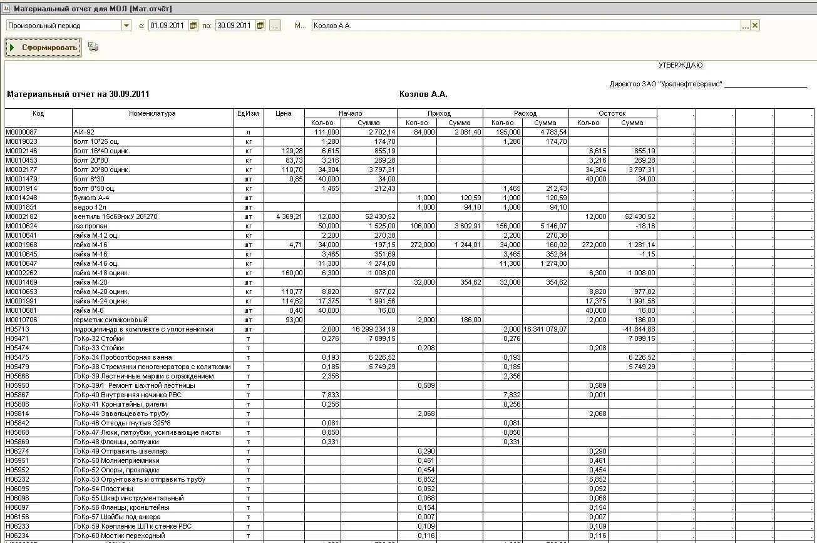The height and width of the screenshot is (543, 817).
Task: Select the бумага А-4 cell
Action: [x=153, y=198]
